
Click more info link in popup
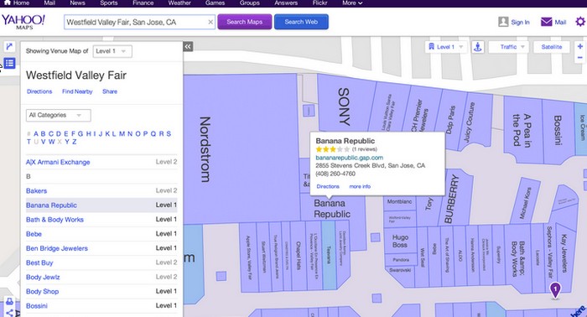360,186
